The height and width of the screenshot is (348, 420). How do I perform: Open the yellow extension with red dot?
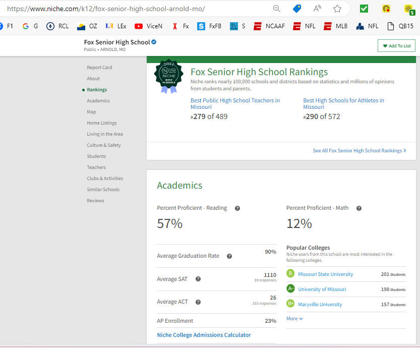coord(386,9)
